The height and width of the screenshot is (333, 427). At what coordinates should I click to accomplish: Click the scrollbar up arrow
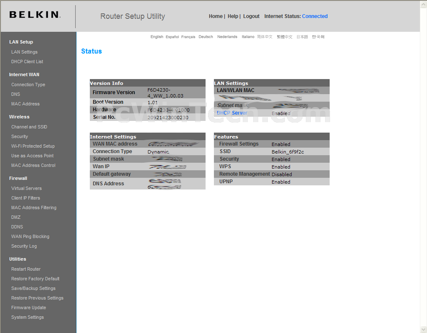(x=424, y=4)
